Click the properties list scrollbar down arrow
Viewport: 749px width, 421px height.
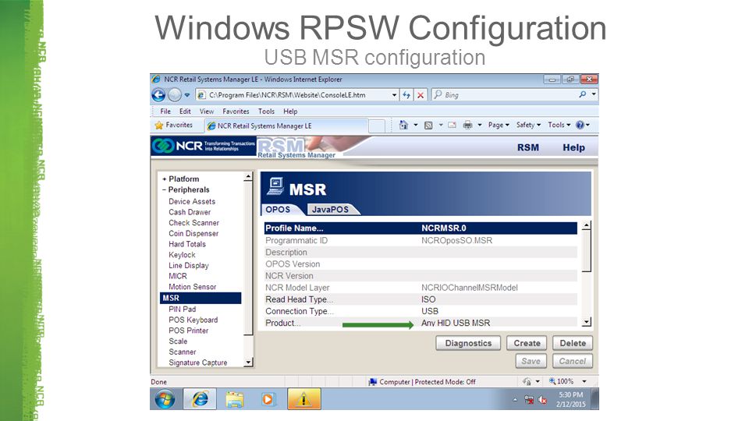tap(587, 322)
